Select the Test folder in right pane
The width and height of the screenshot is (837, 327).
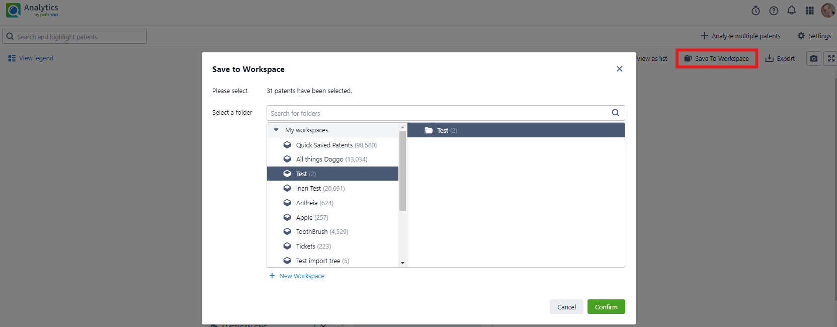coord(443,130)
